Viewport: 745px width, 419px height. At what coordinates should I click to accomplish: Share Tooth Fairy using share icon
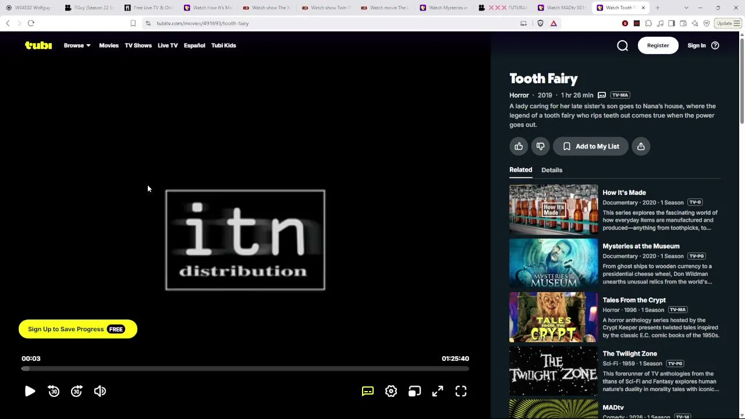click(641, 147)
